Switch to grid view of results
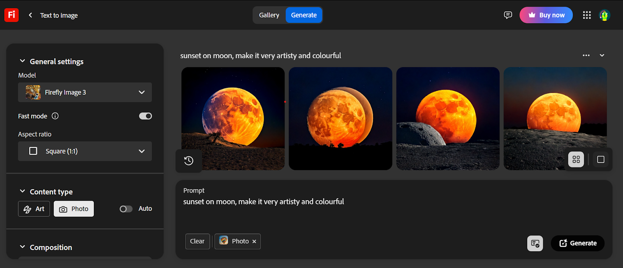 click(x=576, y=159)
